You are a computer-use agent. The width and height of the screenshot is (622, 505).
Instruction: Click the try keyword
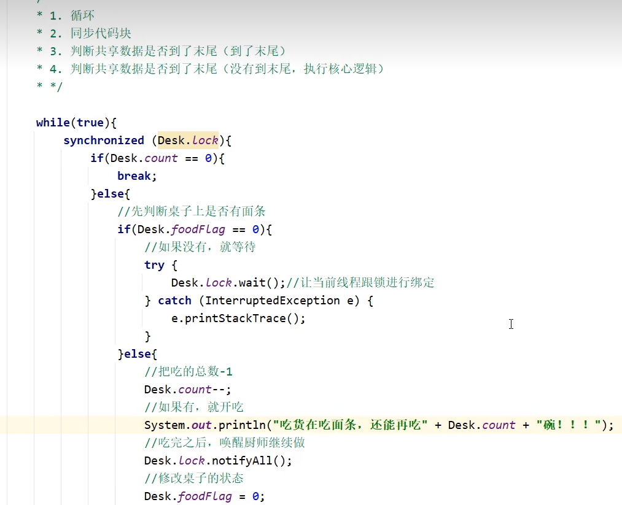click(154, 264)
